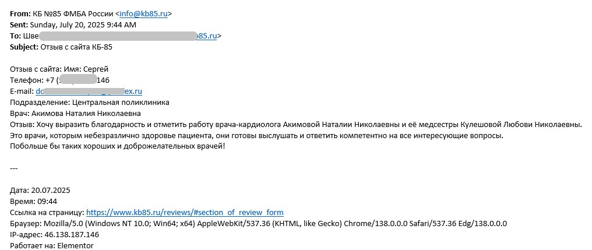The height and width of the screenshot is (250, 592).
Task: Click the From: field label
Action: pos(20,14)
